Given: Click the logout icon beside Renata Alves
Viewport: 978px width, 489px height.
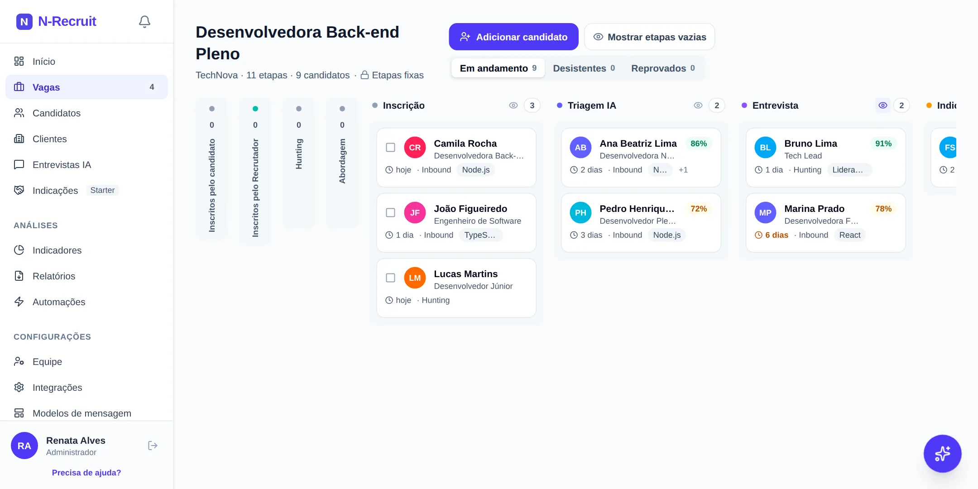Looking at the screenshot, I should coord(153,446).
